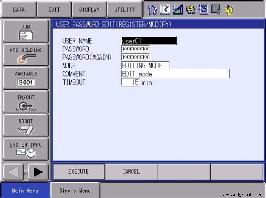This screenshot has height=198, width=266.
Task: Click the yellow hand teach-mode status icon
Action: (x=229, y=10)
